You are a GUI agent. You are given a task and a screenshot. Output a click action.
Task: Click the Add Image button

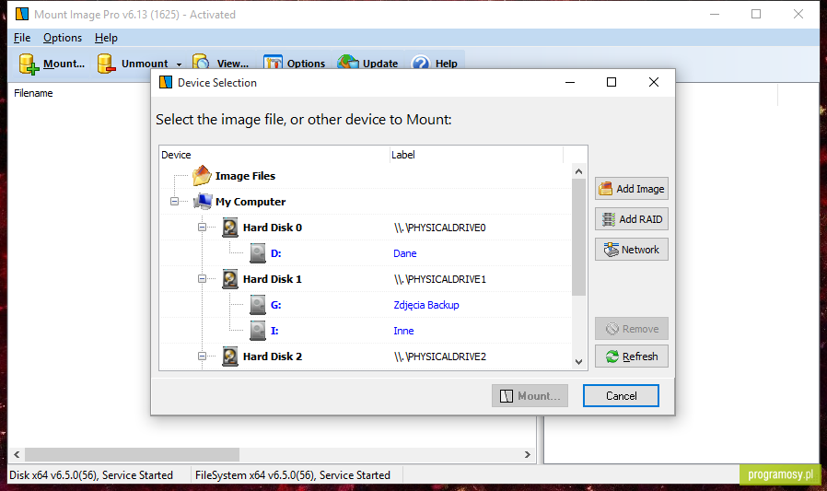click(632, 189)
